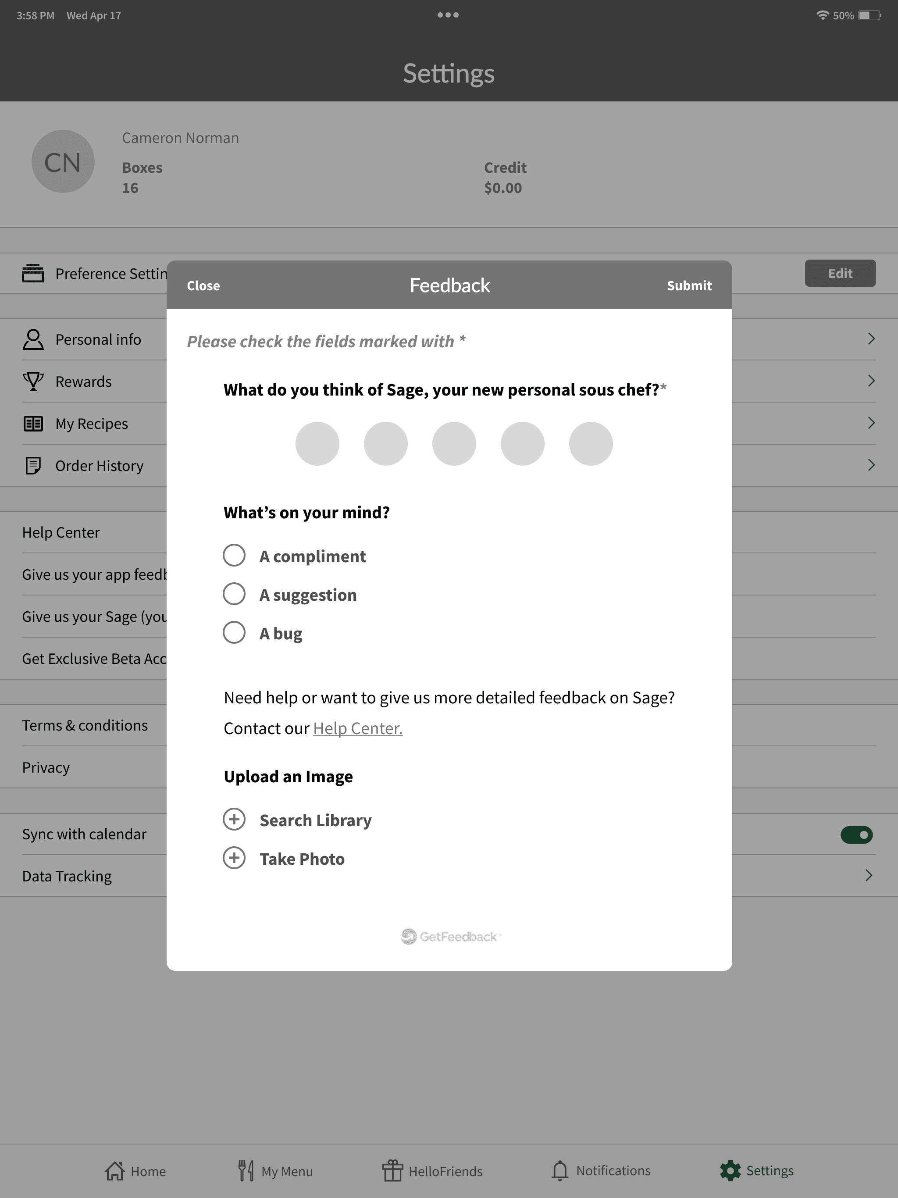The height and width of the screenshot is (1198, 898).
Task: Submit the feedback form
Action: [689, 285]
